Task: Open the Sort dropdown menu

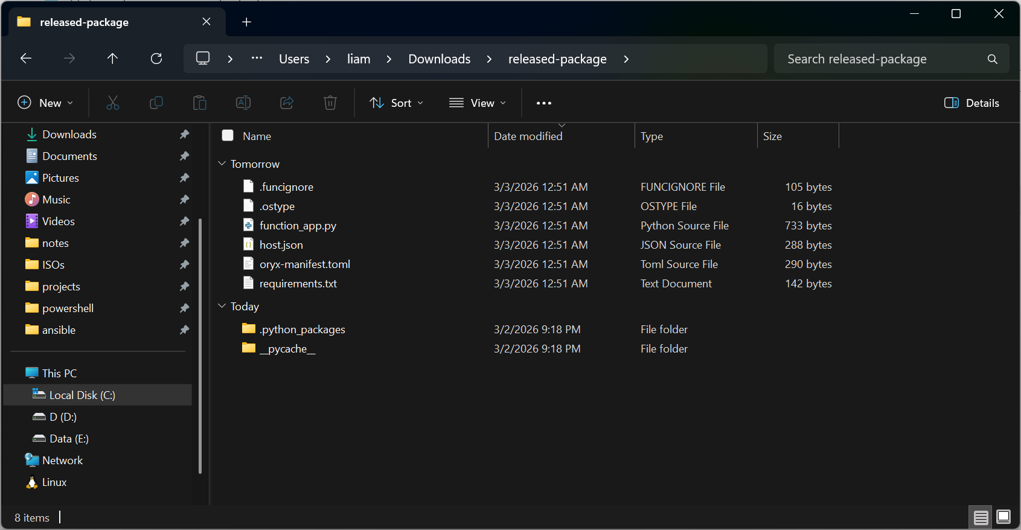Action: [397, 103]
